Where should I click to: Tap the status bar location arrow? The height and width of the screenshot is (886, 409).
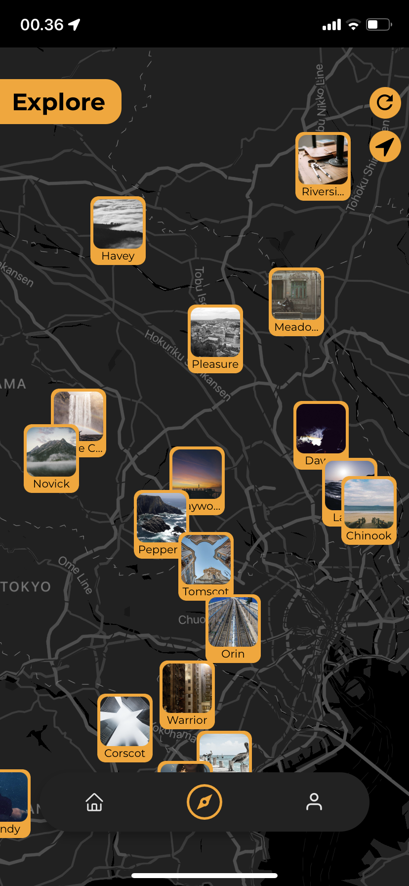(74, 25)
